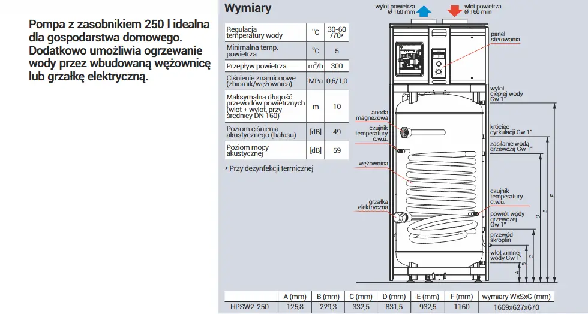Click the "MPa" unit cell

[x=316, y=81]
